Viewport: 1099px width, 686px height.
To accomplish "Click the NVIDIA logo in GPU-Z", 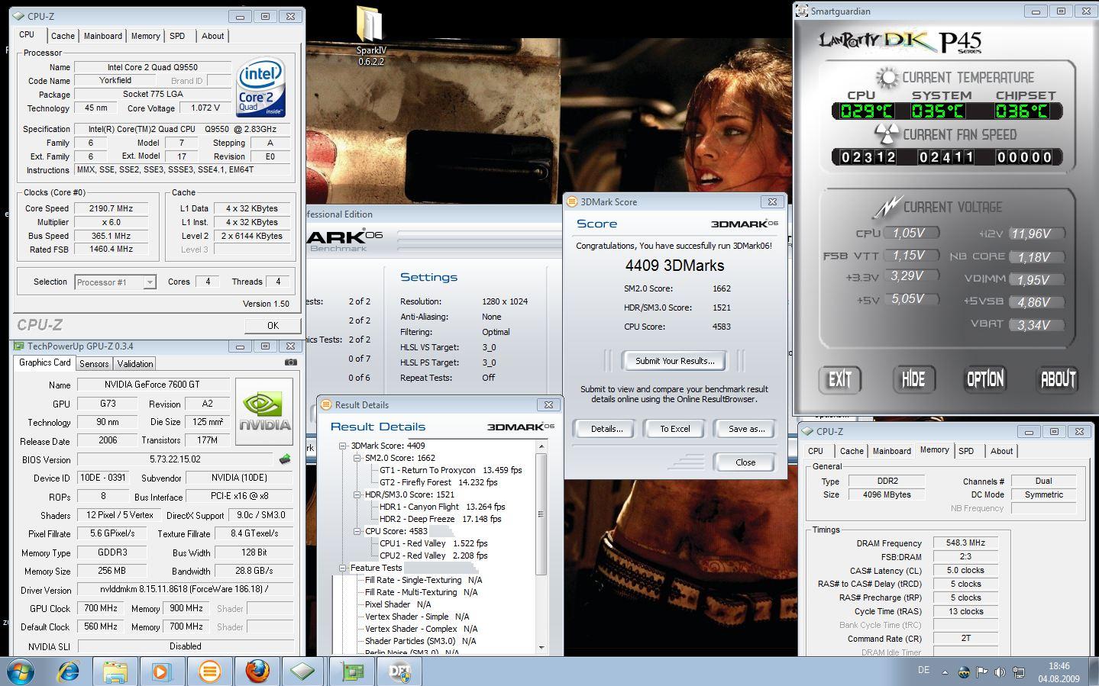I will tap(264, 411).
